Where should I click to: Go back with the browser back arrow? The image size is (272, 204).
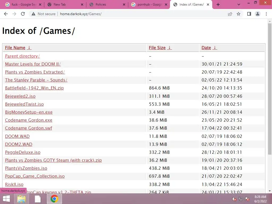point(6,14)
